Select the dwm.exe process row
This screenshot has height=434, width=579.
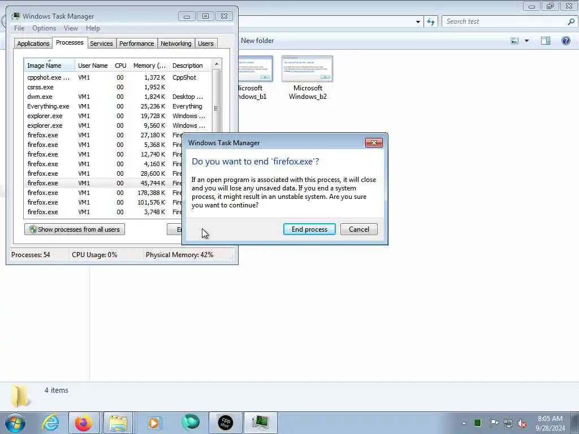click(118, 97)
